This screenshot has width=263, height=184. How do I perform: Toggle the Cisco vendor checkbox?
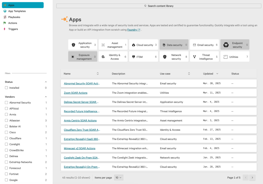pos(6,132)
